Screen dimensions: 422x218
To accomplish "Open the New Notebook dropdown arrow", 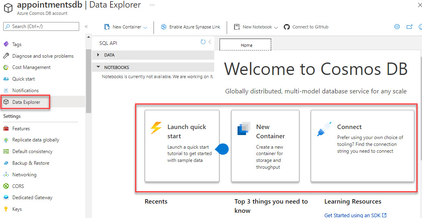I will 276,27.
